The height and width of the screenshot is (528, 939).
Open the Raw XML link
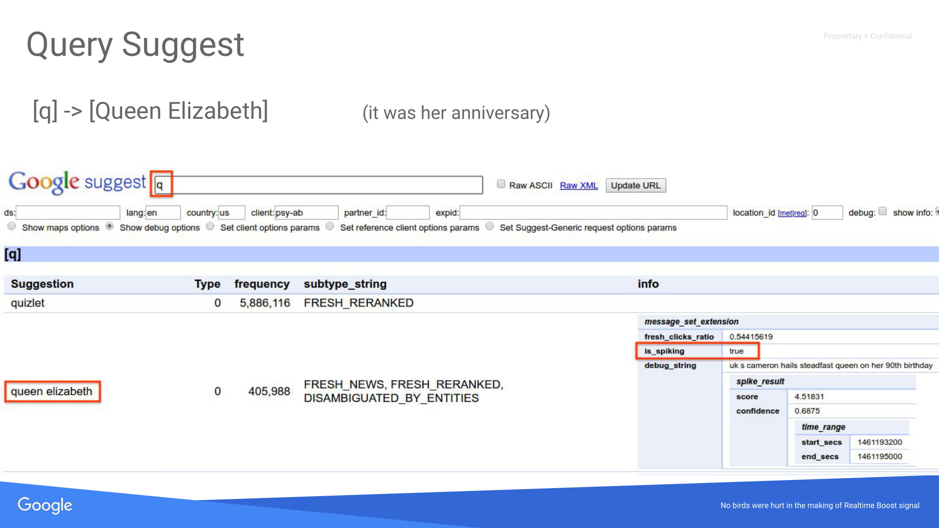click(579, 185)
